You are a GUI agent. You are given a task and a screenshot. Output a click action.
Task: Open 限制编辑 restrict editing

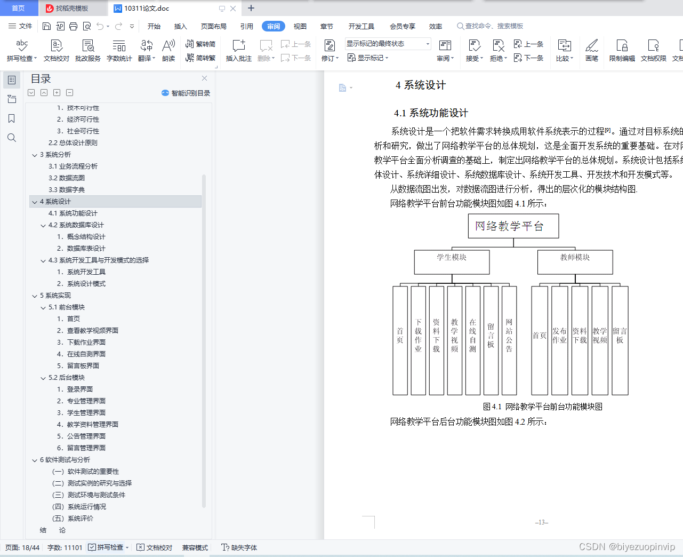coord(622,51)
